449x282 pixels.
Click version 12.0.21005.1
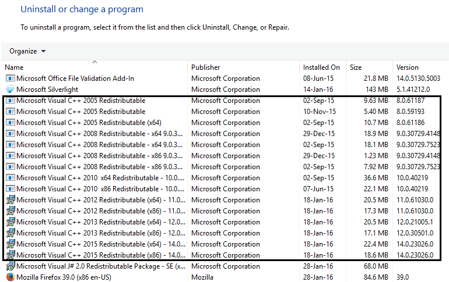(415, 222)
